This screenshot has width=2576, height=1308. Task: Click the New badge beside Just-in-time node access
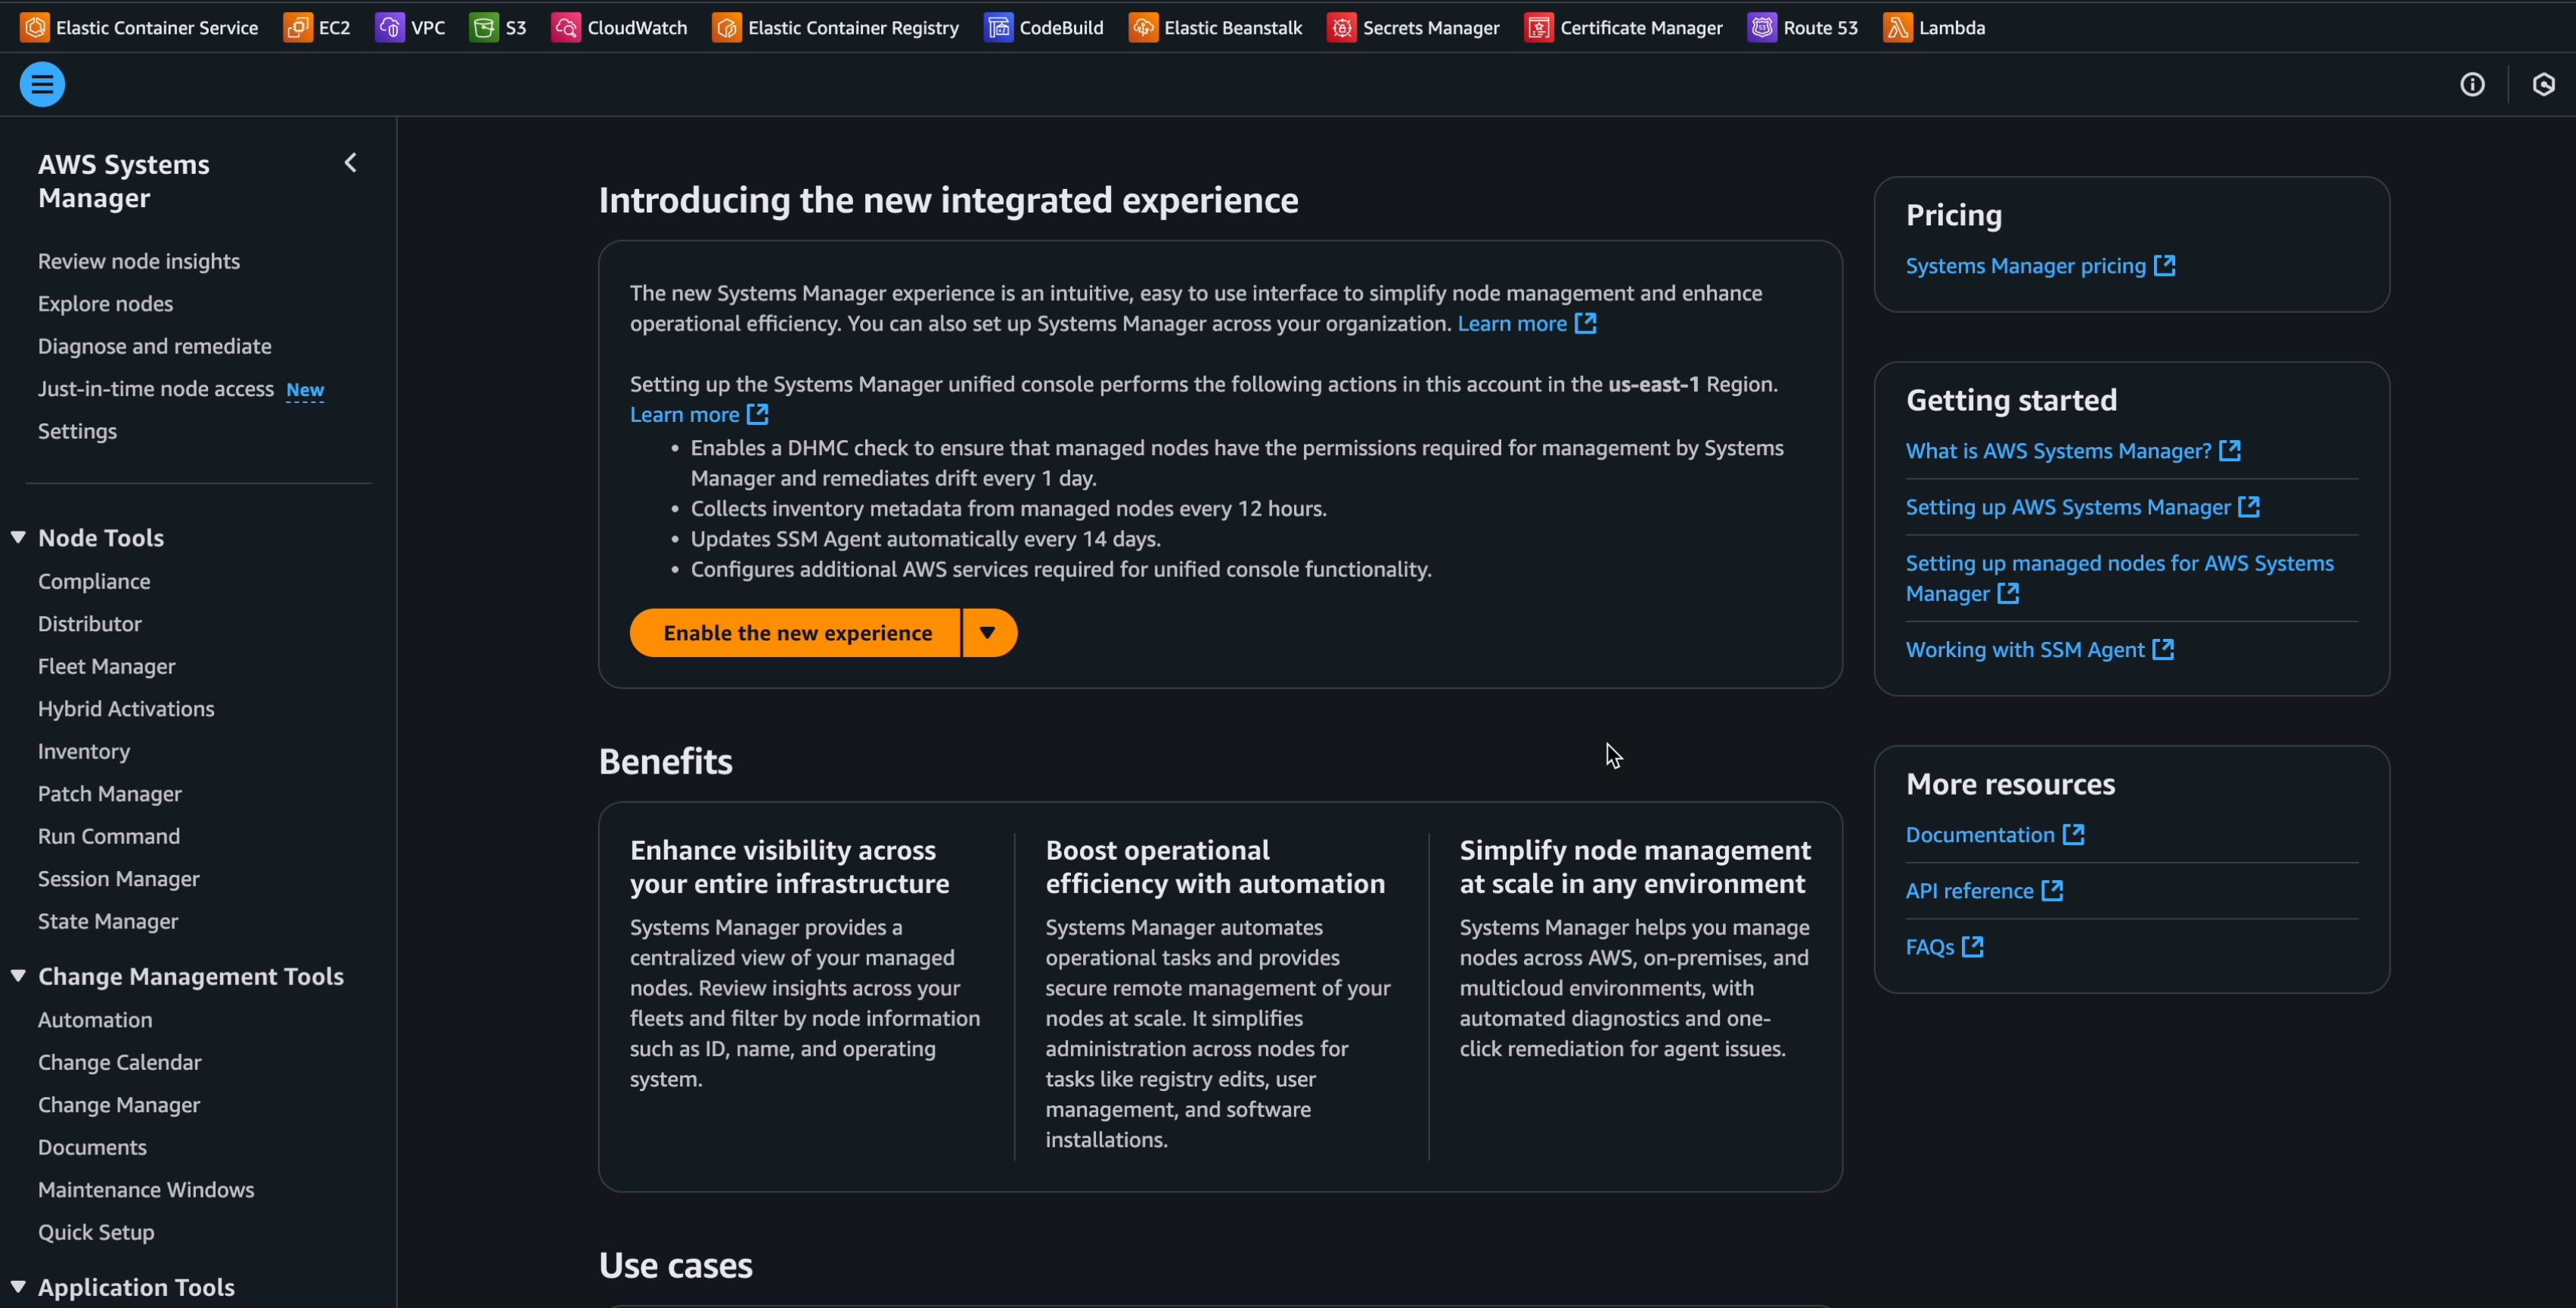pyautogui.click(x=305, y=389)
